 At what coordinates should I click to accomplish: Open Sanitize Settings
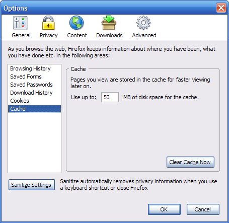pos(32,185)
